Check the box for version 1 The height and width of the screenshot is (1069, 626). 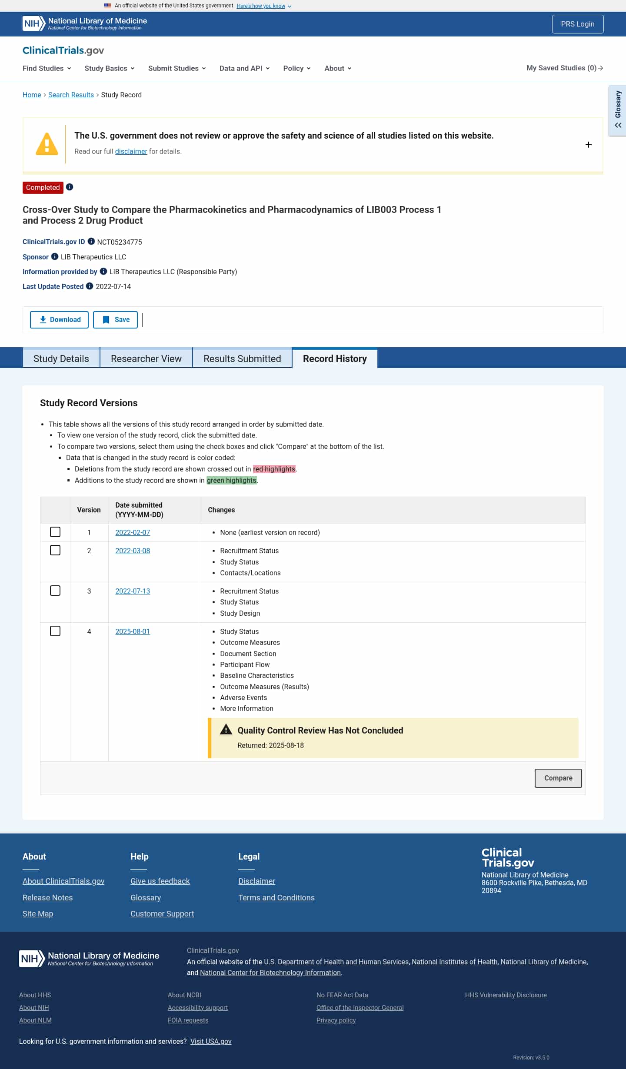pos(55,532)
